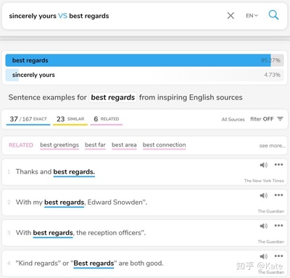This screenshot has height=278, width=290.
Task: Open related phrase best far
Action: [x=95, y=145]
